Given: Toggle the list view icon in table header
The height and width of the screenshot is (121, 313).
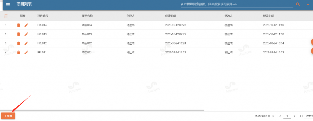Looking at the screenshot, I should tap(6, 16).
